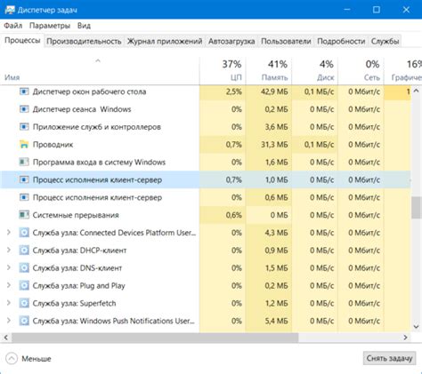The height and width of the screenshot is (374, 422).
Task: Click the 2,5% CPU value
Action: tap(234, 92)
